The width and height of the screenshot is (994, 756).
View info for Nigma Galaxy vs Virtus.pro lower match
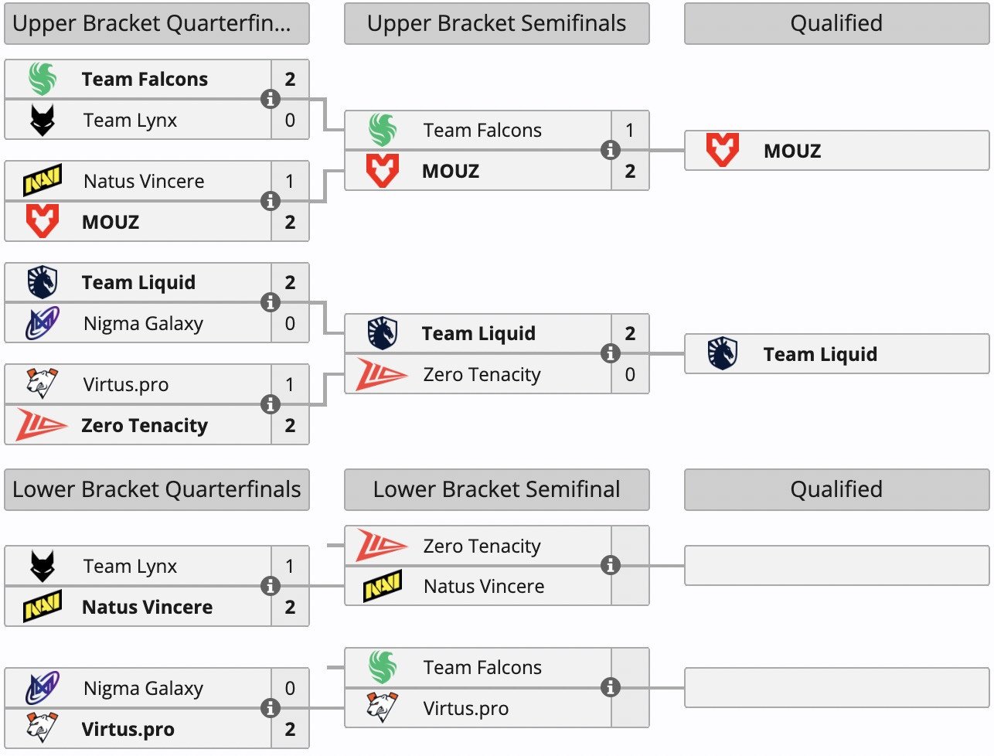point(270,708)
